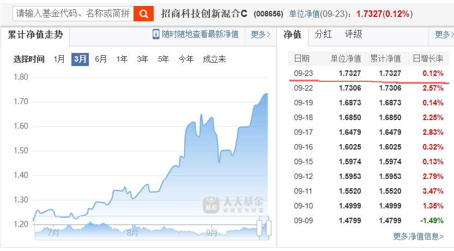This screenshot has width=454, height=251.
Task: Click date cell 09-09
Action: coord(304,220)
